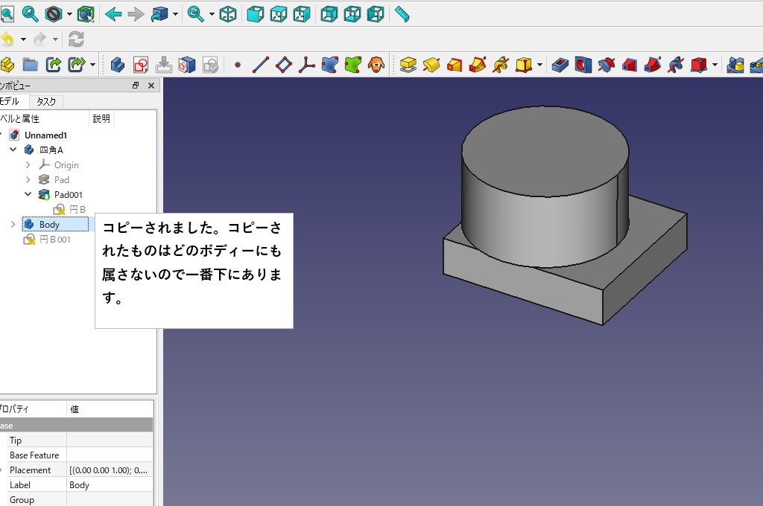Select the Pocket tool
Viewport: 763px width, 506px height.
click(x=560, y=64)
